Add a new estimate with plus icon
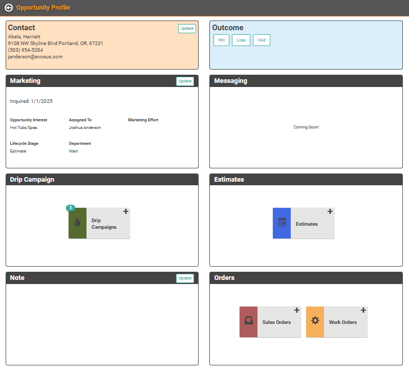The image size is (409, 370). click(x=330, y=211)
